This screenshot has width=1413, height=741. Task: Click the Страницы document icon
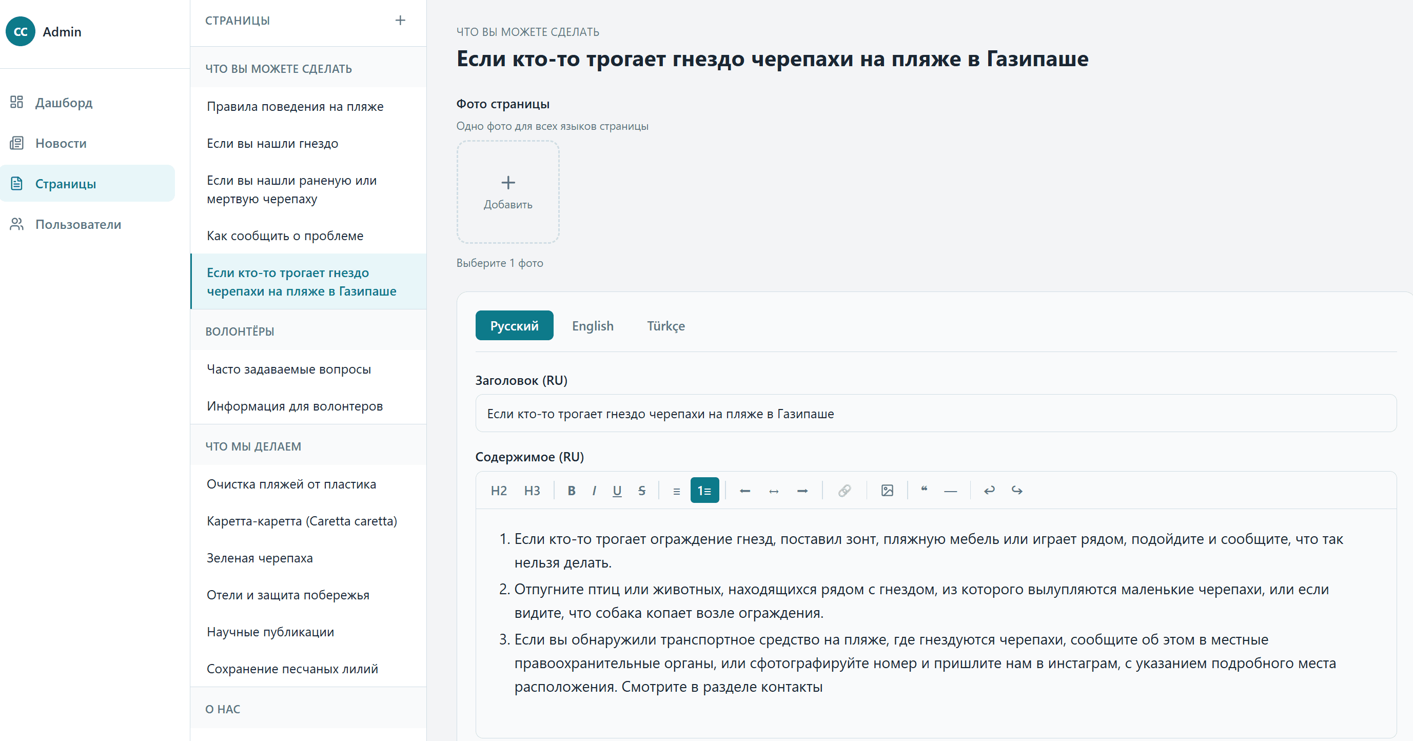pos(17,183)
